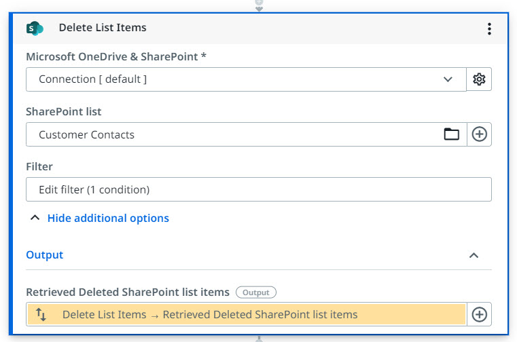Image resolution: width=517 pixels, height=342 pixels.
Task: Click the Hide additional options link
Action: 108,218
